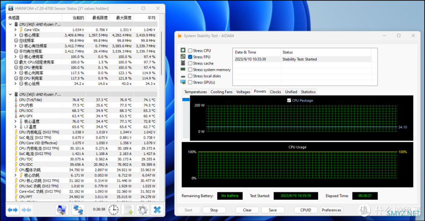Expand the 核心使用率 row
Image resolution: width=425 pixels, height=221 pixels.
pos(15,57)
